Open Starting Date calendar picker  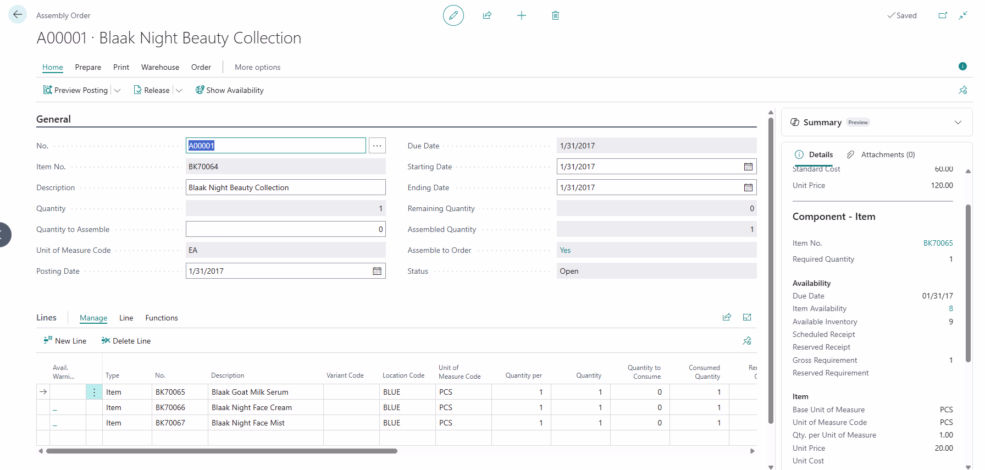click(x=748, y=167)
